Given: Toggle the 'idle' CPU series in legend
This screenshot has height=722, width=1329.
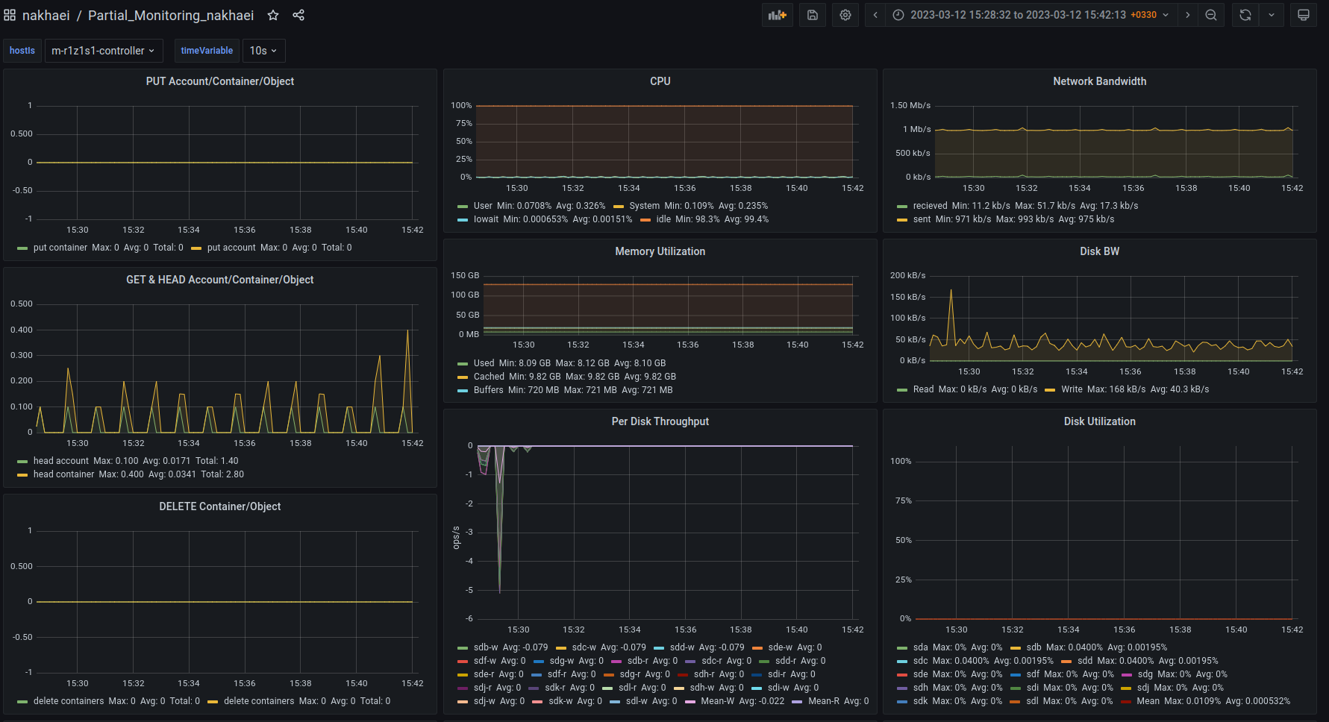Looking at the screenshot, I should [663, 219].
